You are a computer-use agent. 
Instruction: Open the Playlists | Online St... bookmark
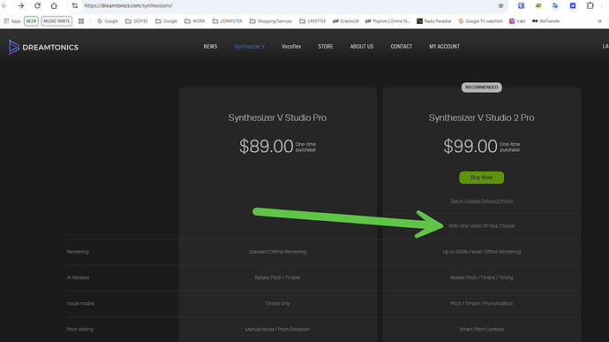pyautogui.click(x=387, y=21)
